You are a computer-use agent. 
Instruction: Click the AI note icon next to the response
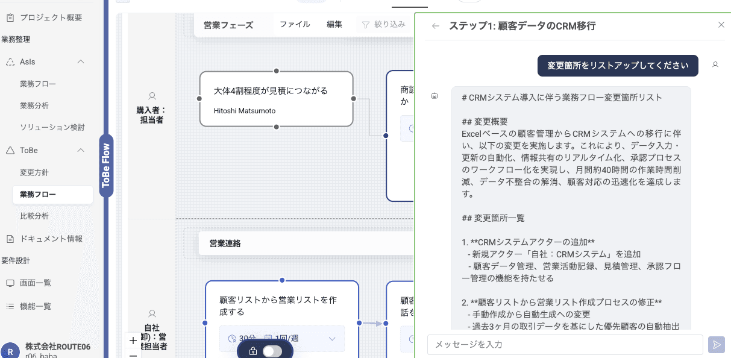pyautogui.click(x=435, y=96)
